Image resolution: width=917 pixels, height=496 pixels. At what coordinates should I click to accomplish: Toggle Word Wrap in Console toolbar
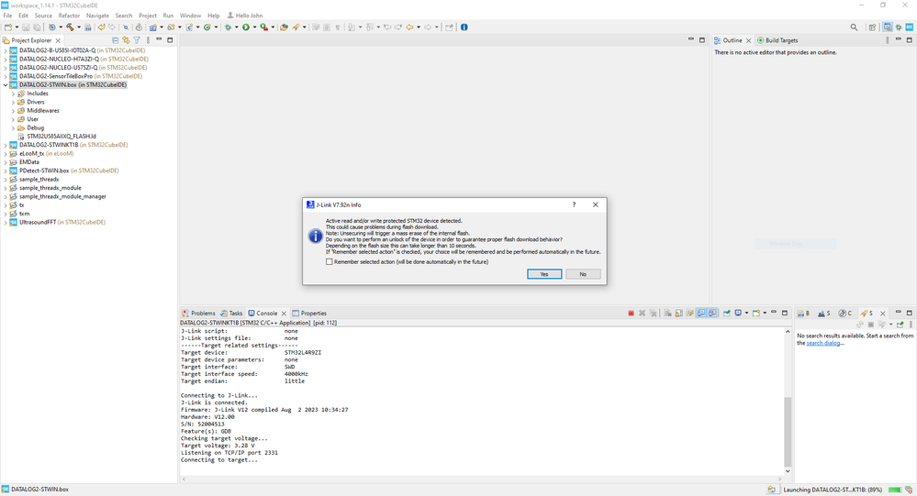[x=689, y=314]
